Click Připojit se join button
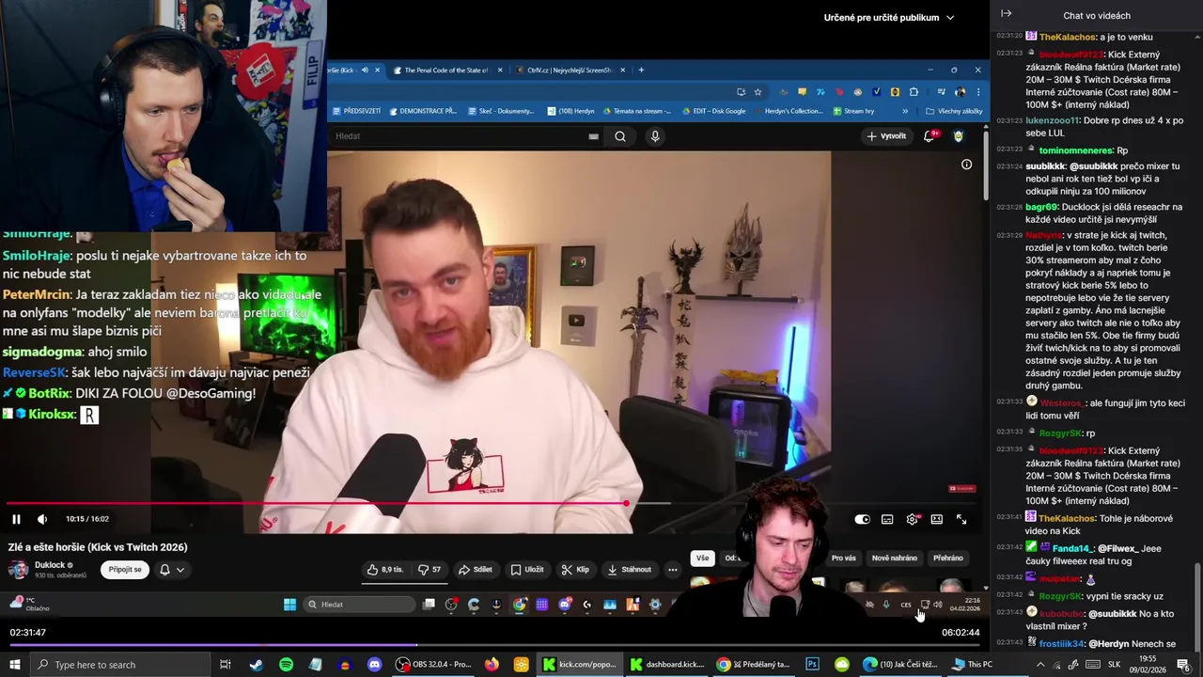The image size is (1203, 677). coord(125,569)
